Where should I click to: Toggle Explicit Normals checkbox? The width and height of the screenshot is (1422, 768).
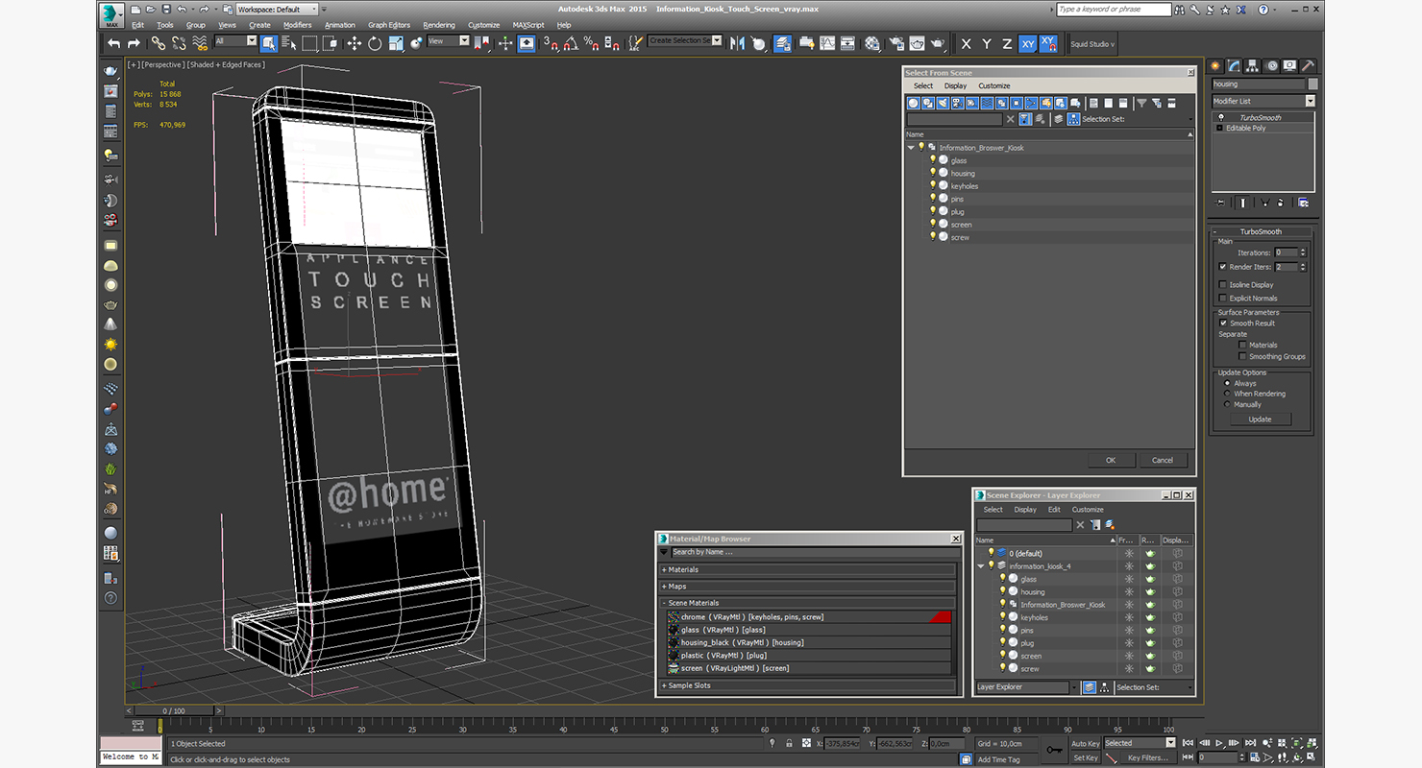tap(1222, 298)
